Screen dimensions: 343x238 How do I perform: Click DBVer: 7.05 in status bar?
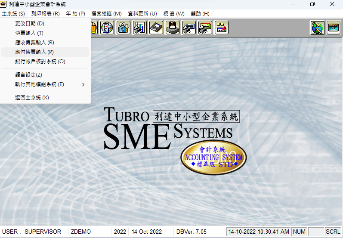(x=200, y=232)
